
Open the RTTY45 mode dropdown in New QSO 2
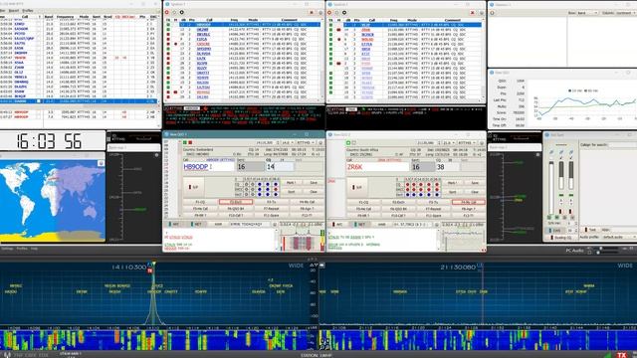(467, 143)
